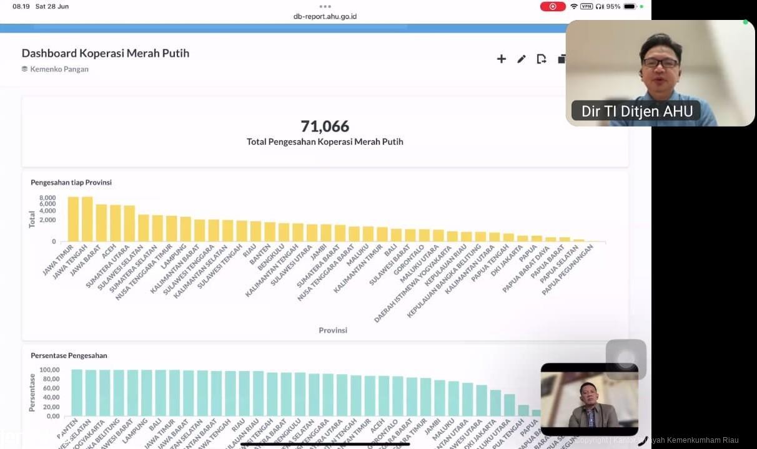Click the Dashboard Koperasi Merah Putih title

coord(106,53)
